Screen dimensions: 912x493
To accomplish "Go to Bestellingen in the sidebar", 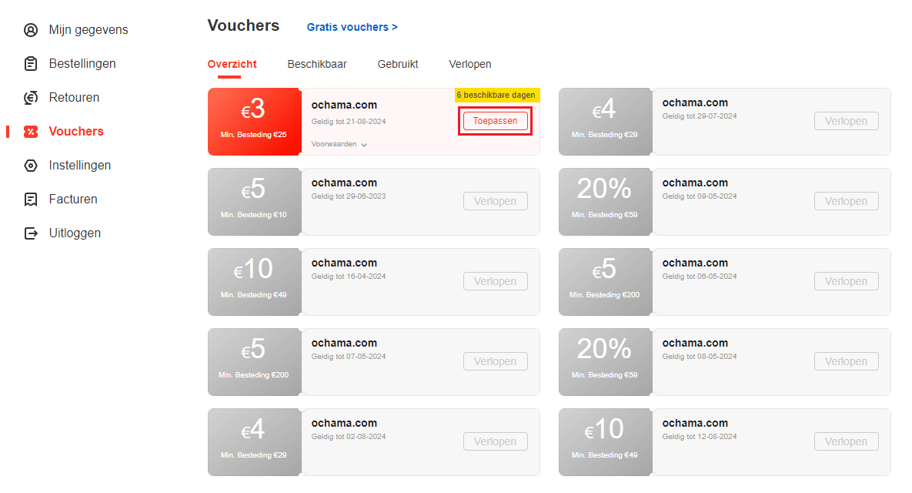I will 82,64.
